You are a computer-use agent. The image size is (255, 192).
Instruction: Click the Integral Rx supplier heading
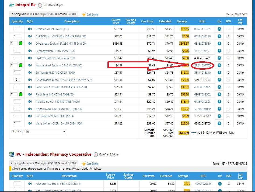click(26, 5)
